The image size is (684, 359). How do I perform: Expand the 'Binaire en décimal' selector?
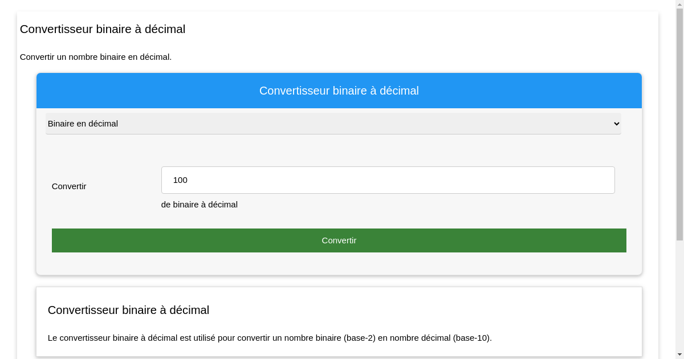(x=333, y=124)
